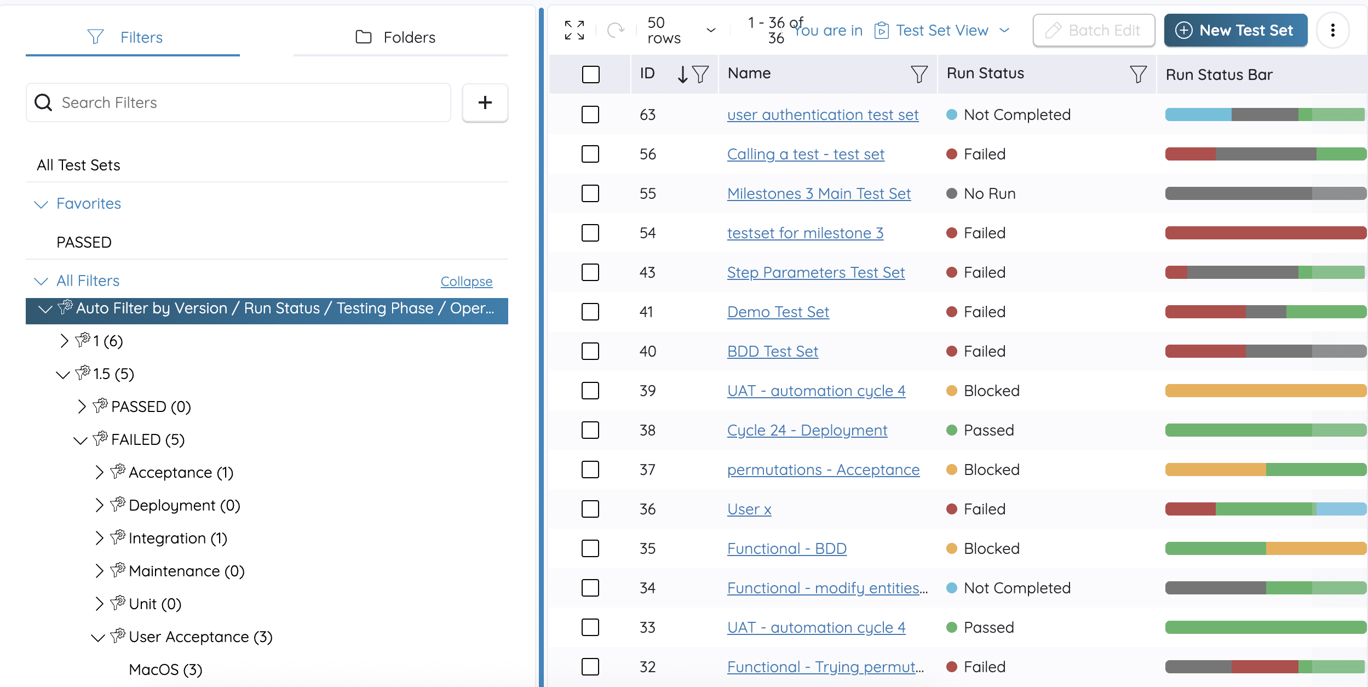Click the refresh icon in toolbar

616,30
